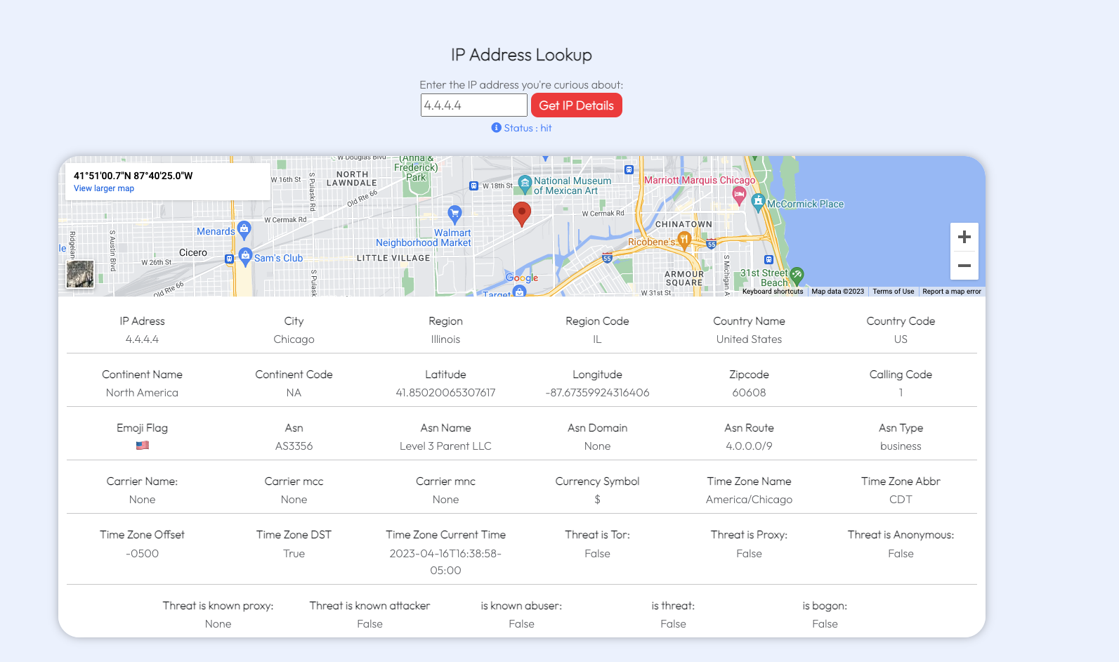
Task: Select the longitude value -87.67359924316406
Action: tap(597, 393)
